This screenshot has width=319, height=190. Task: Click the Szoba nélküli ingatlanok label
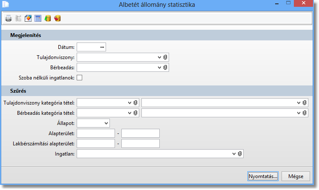click(46, 78)
